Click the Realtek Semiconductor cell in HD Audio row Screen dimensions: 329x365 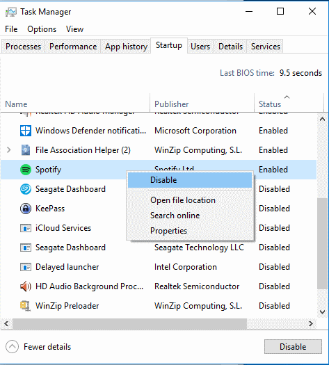(x=197, y=286)
